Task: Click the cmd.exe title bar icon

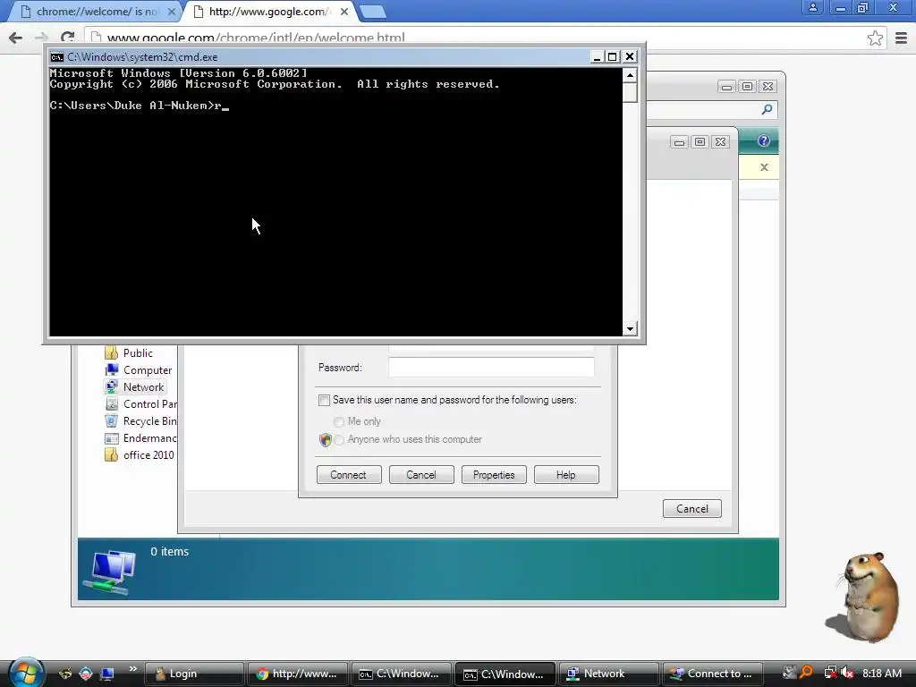Action: click(56, 56)
